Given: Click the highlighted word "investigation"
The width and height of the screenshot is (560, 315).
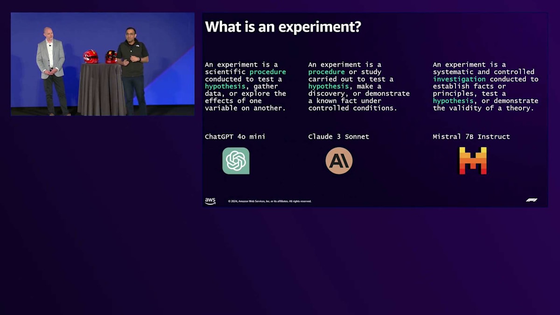Looking at the screenshot, I should 459,79.
